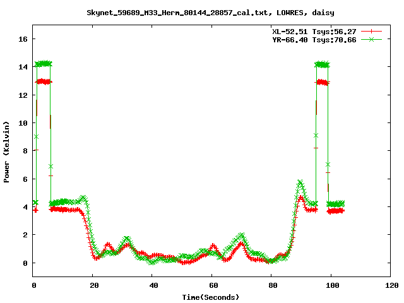Click the red plateau of the second calibration pulse
The image size is (404, 303).
(x=322, y=82)
